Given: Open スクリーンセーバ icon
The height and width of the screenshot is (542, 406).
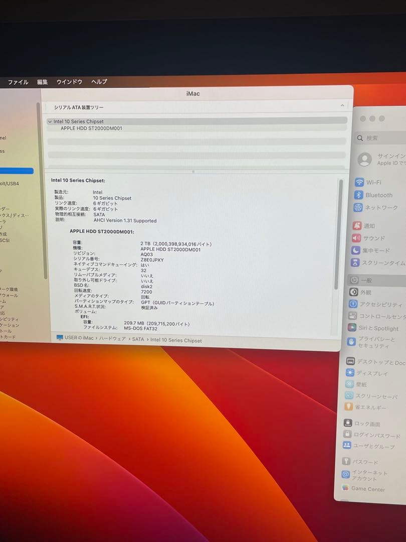Looking at the screenshot, I should click(349, 395).
